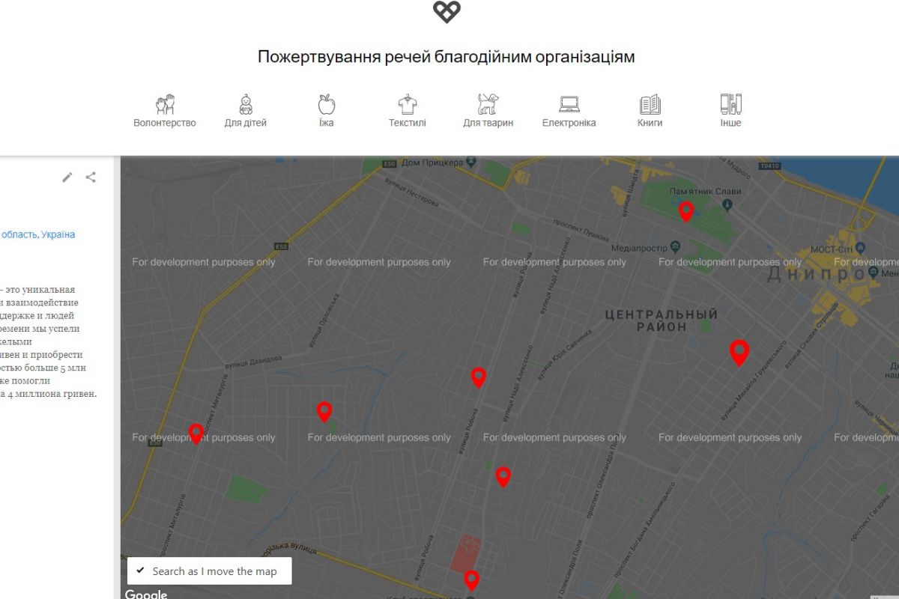Select the leftmost red map marker

pos(196,433)
